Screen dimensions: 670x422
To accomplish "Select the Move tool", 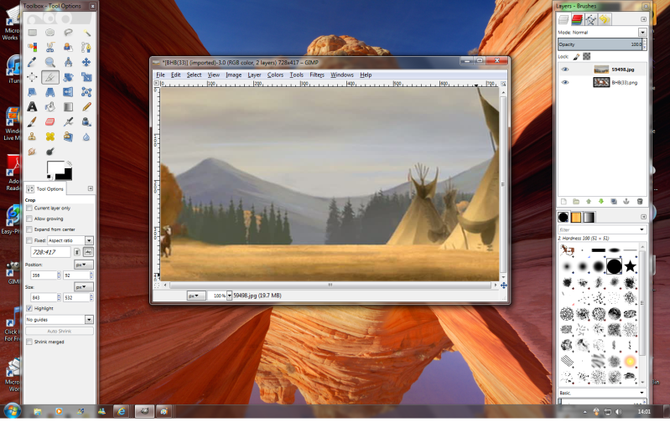I will (86, 62).
